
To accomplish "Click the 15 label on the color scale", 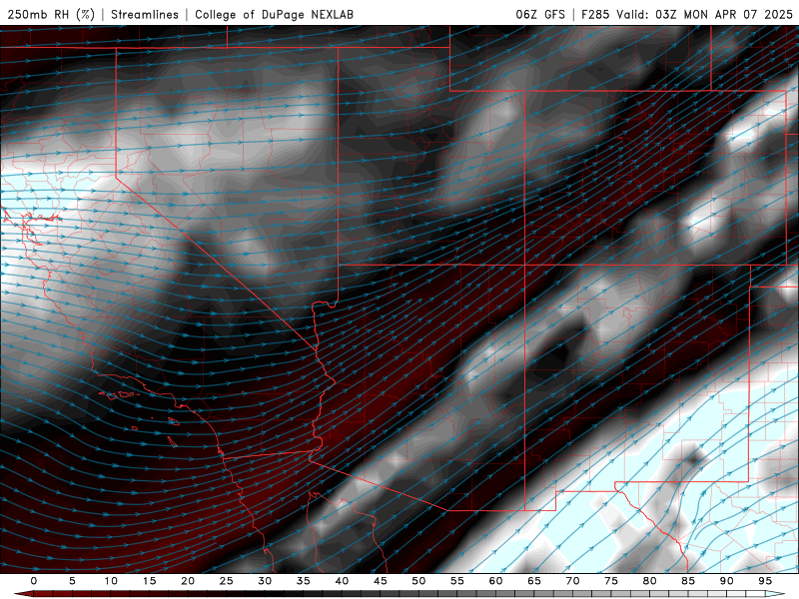I will tap(149, 581).
